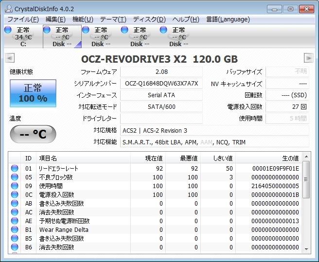Click the しきい値 column header
The height and width of the screenshot is (262, 319).
tap(218, 158)
